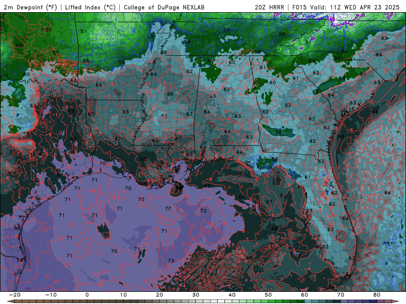Click the 0 label on the color scale
This screenshot has height=304, width=406.
[87, 295]
